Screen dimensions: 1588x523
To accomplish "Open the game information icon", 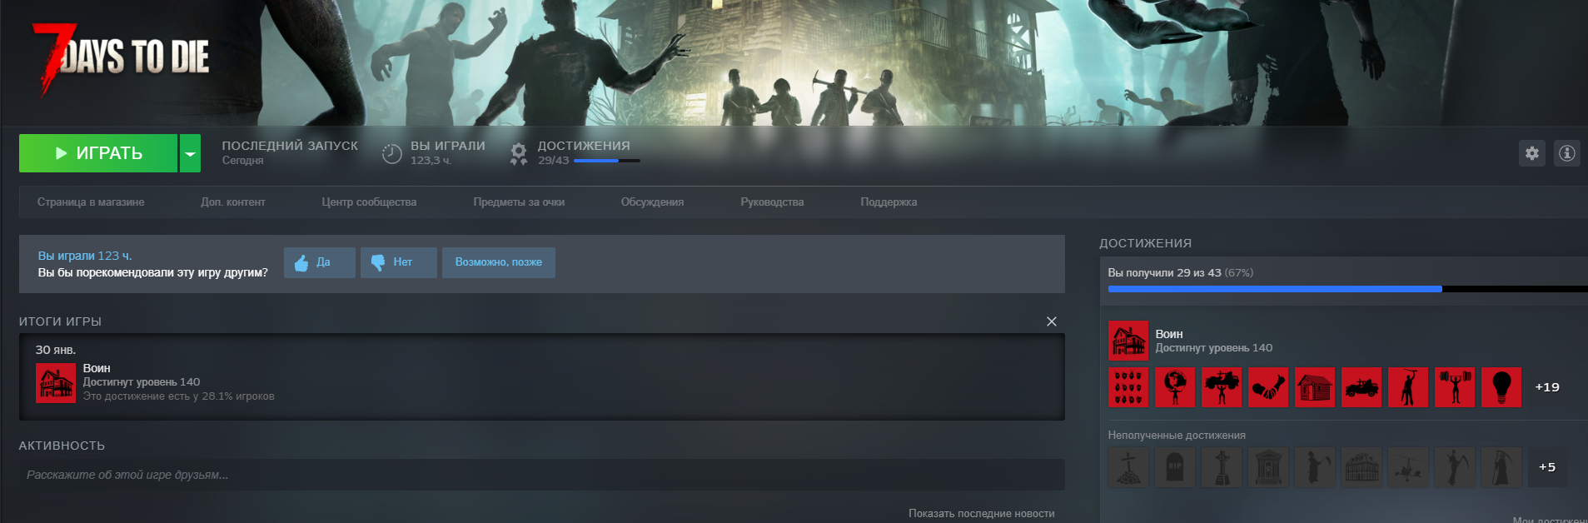I will [1567, 153].
